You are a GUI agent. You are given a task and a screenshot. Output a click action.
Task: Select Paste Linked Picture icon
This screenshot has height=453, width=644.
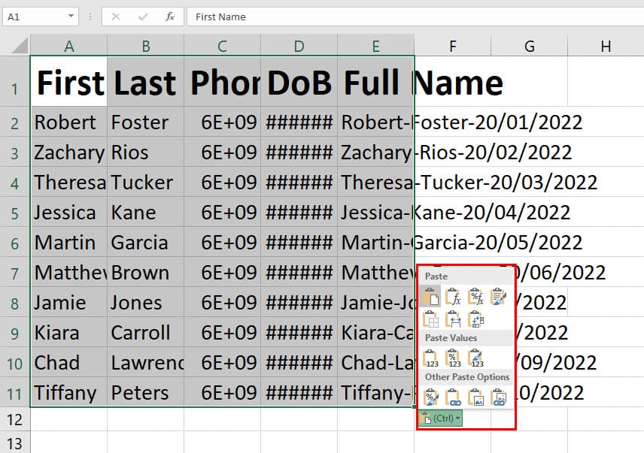pyautogui.click(x=498, y=397)
